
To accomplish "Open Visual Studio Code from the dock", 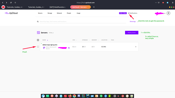I will 92,96.
